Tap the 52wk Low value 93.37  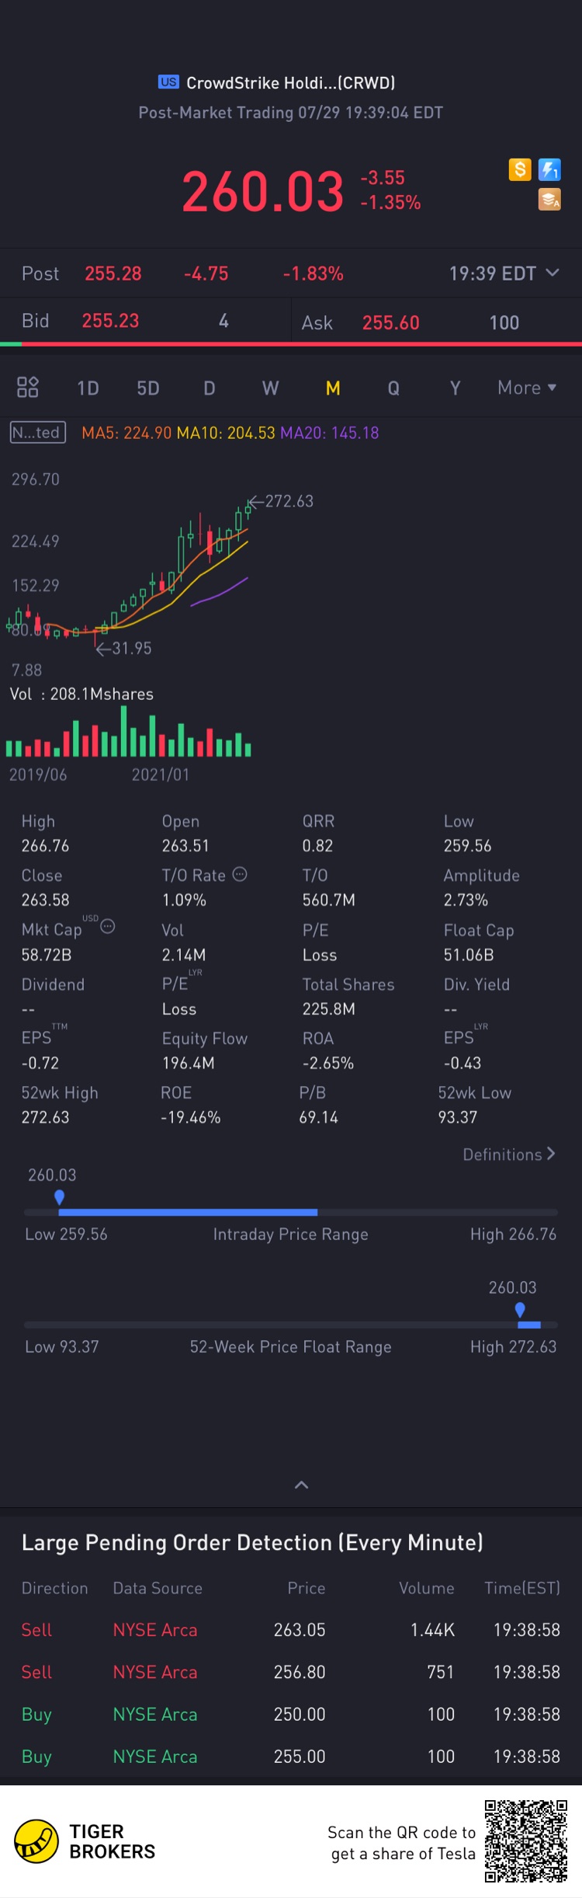point(458,1117)
